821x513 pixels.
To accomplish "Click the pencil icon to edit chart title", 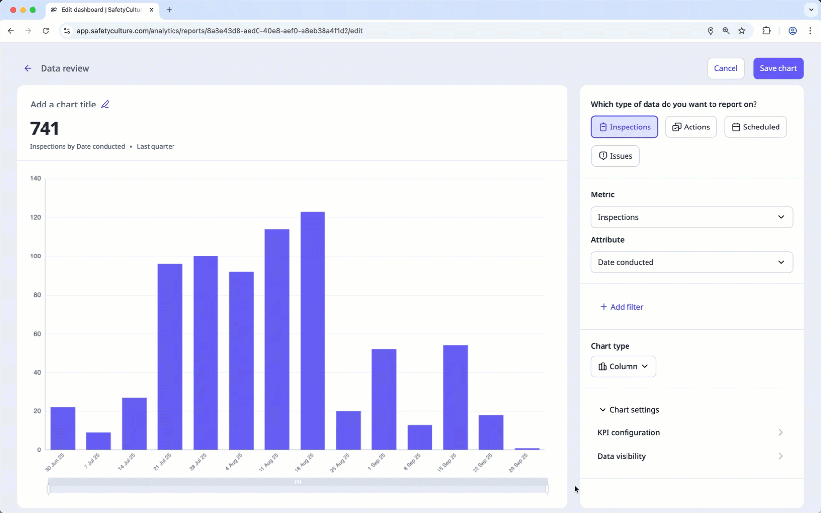I will pos(105,104).
